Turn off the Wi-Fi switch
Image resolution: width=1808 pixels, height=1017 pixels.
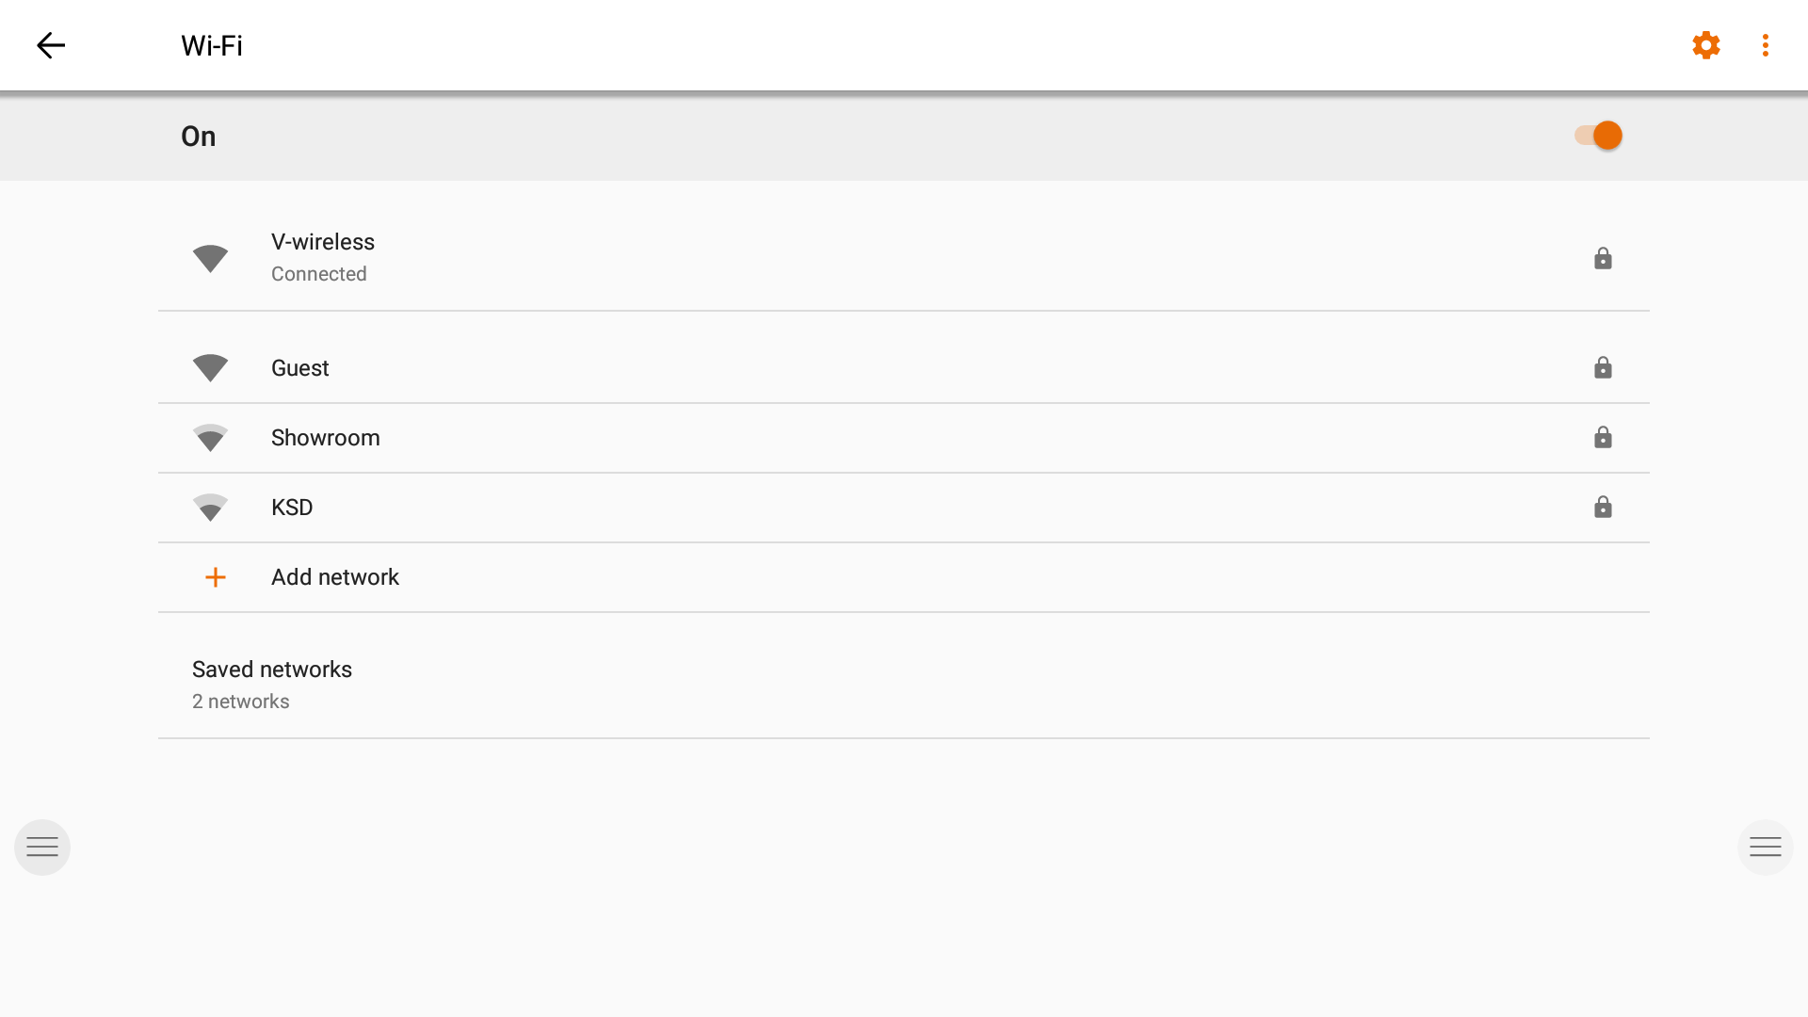1598,136
